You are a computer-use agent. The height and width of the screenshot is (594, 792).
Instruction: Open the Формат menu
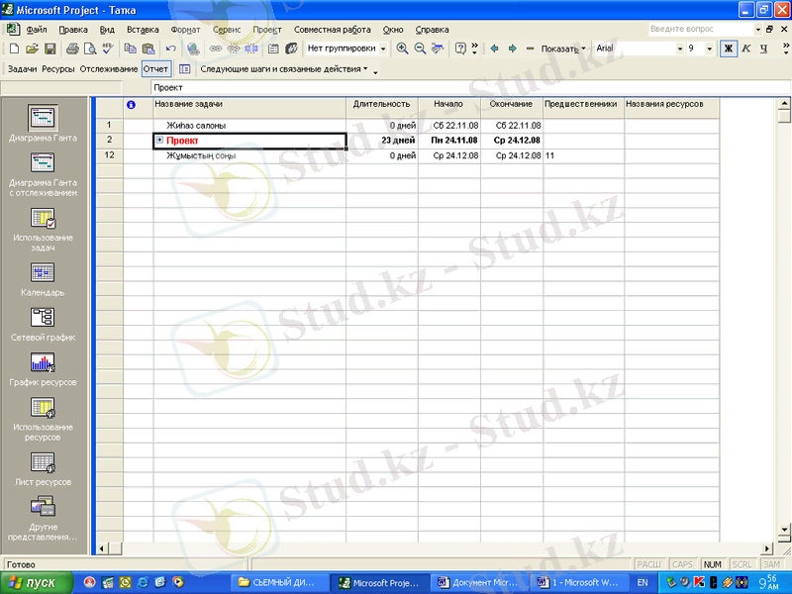click(x=185, y=30)
